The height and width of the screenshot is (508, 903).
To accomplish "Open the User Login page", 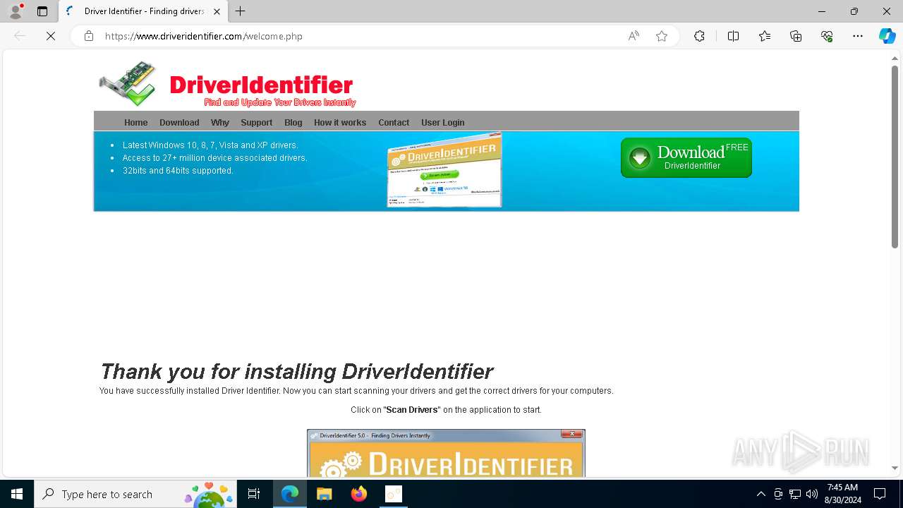I will (x=443, y=123).
